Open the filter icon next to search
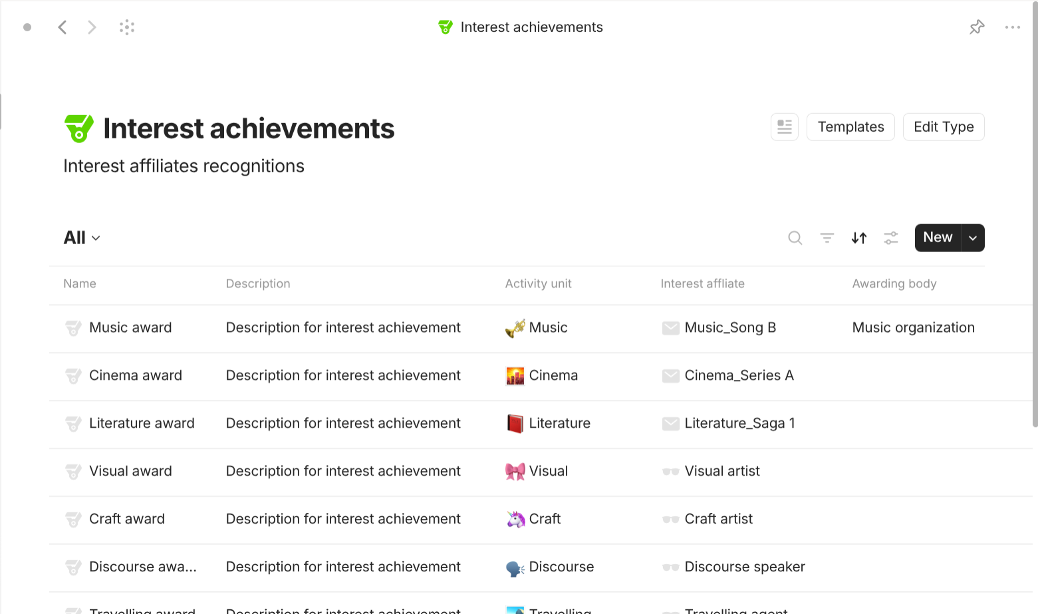Screen dimensions: 1038x614 (827, 237)
